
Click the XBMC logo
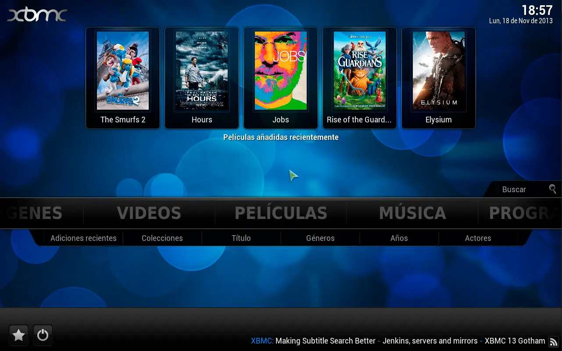click(37, 15)
